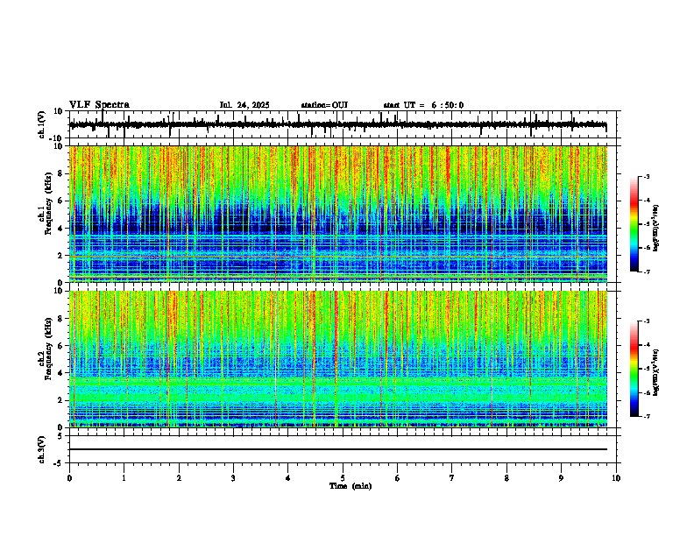Click the '-7' label on ch.2 color bar
This screenshot has height=536, width=694.
point(647,417)
